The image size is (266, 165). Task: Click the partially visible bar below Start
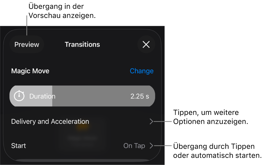(x=82, y=160)
